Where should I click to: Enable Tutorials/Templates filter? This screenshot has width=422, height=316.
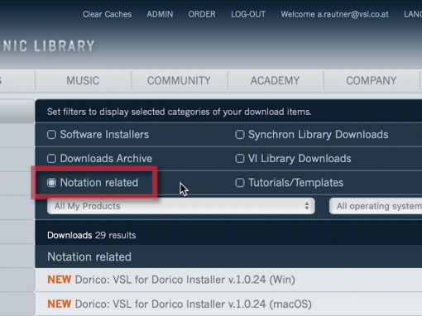(x=240, y=183)
